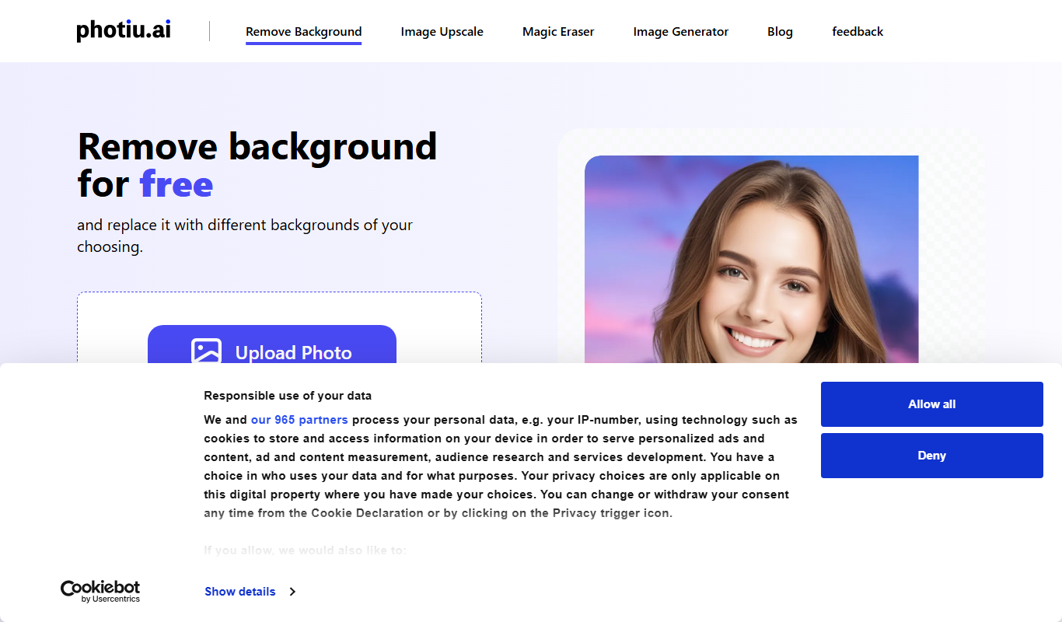Viewport: 1062px width, 622px height.
Task: Click the Cookiebot by Usercentrics logo
Action: [100, 591]
